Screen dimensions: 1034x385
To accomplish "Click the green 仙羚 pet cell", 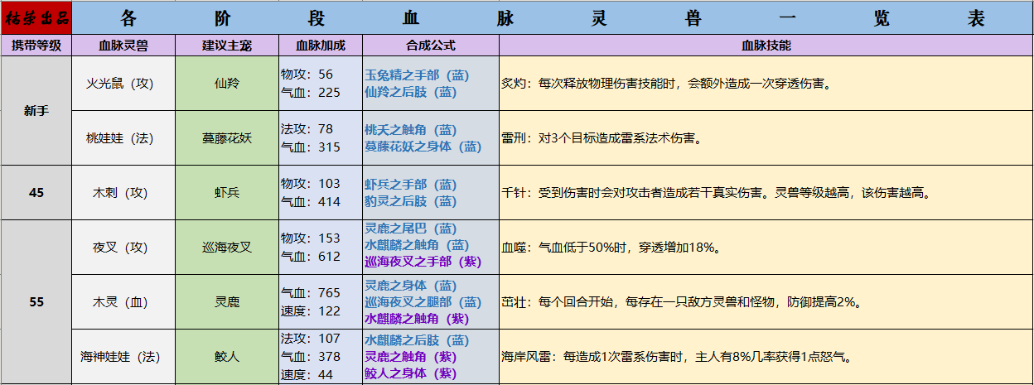I will (x=226, y=84).
